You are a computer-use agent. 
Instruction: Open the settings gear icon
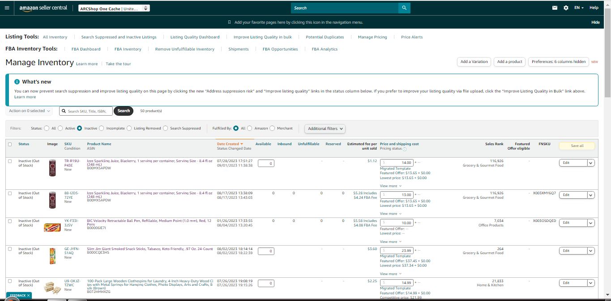pos(566,8)
